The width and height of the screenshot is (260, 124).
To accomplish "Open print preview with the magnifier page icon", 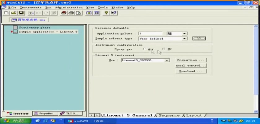I will 79,13.
